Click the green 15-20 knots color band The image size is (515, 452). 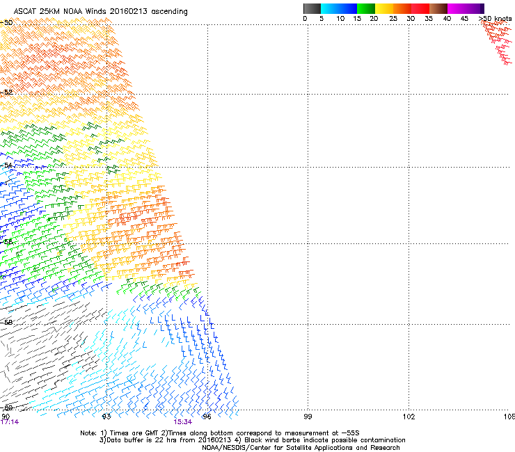pyautogui.click(x=366, y=8)
